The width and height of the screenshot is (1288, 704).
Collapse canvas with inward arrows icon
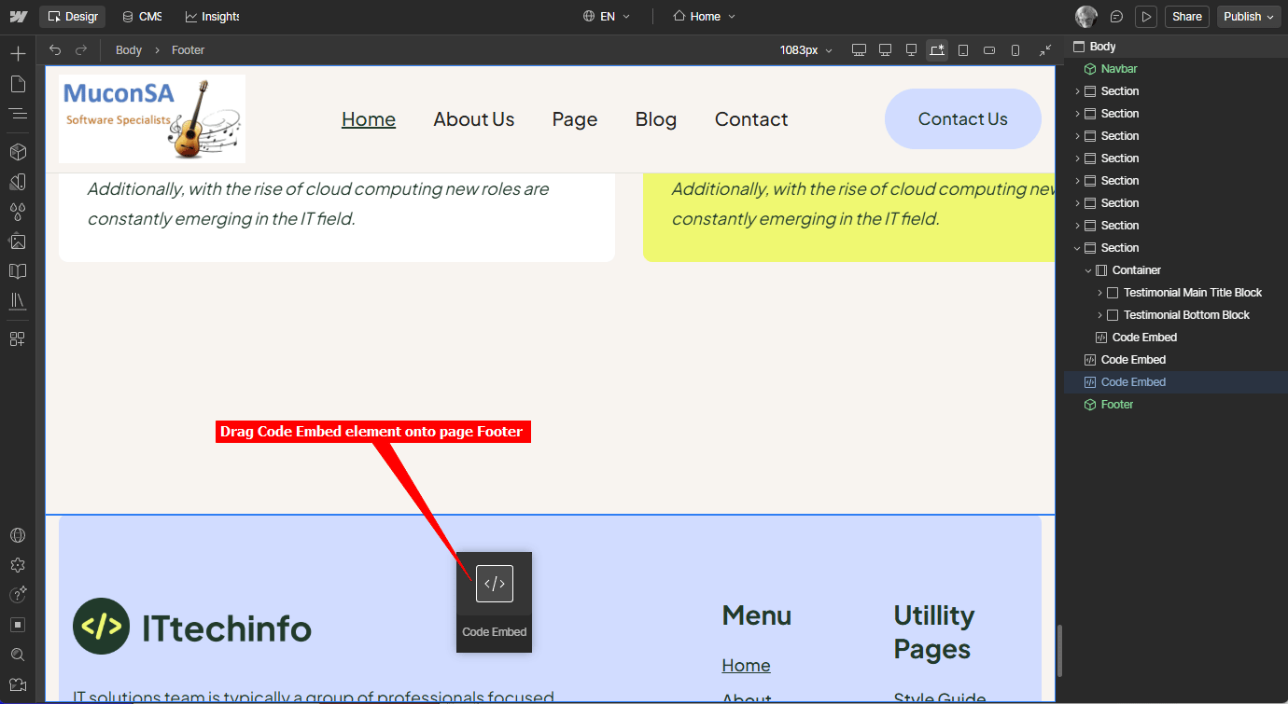point(1045,50)
